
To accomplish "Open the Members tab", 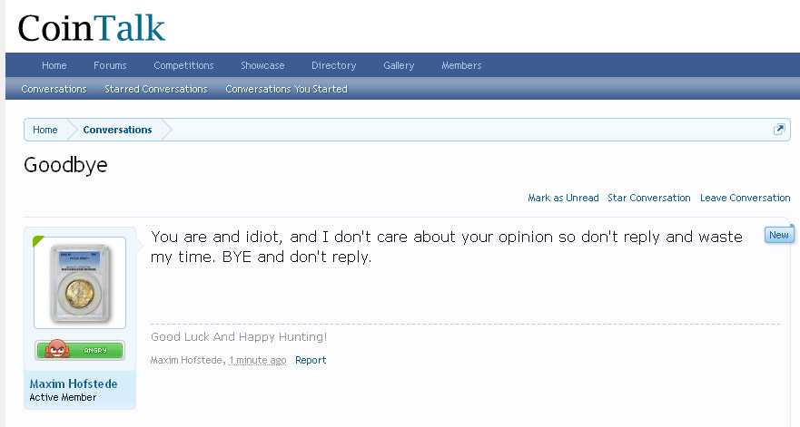I will click(x=461, y=65).
